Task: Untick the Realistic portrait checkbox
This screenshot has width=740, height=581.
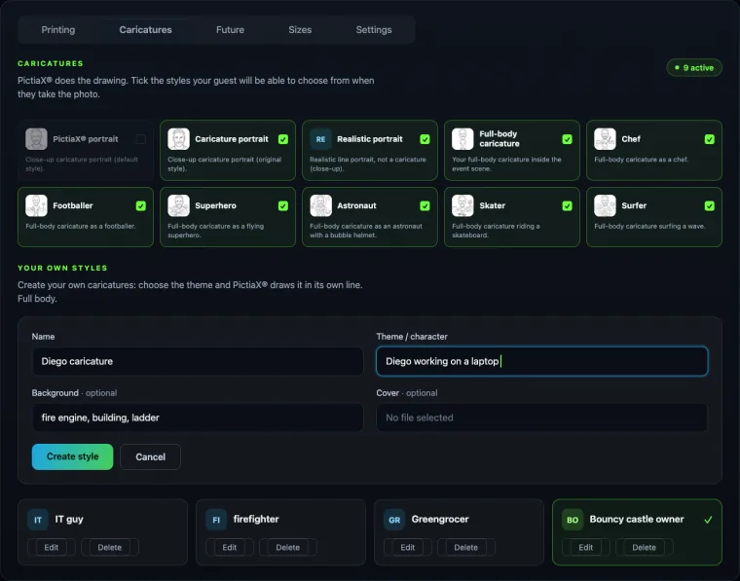Action: [425, 139]
